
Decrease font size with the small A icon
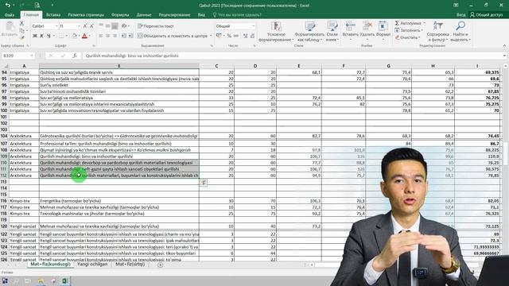point(91,26)
